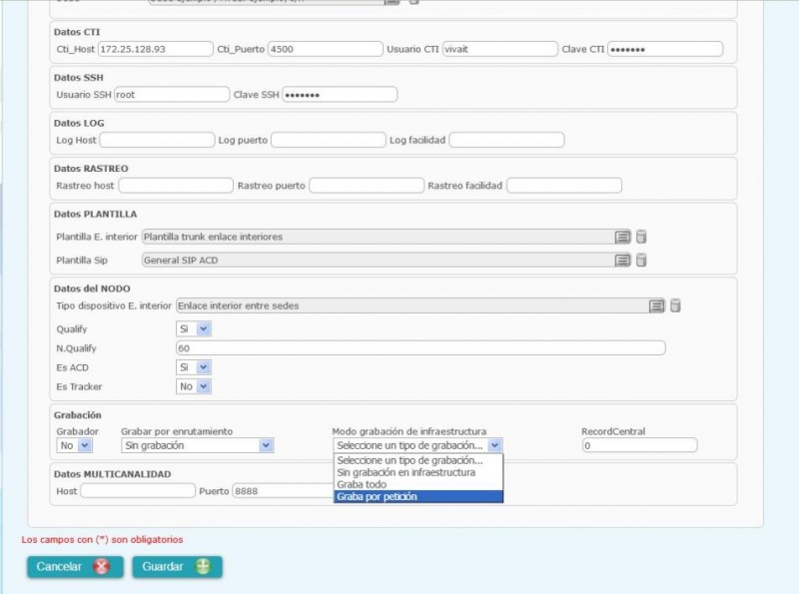
Task: Collapse the Modo grabación de infraestructura dropdown
Action: coord(417,446)
